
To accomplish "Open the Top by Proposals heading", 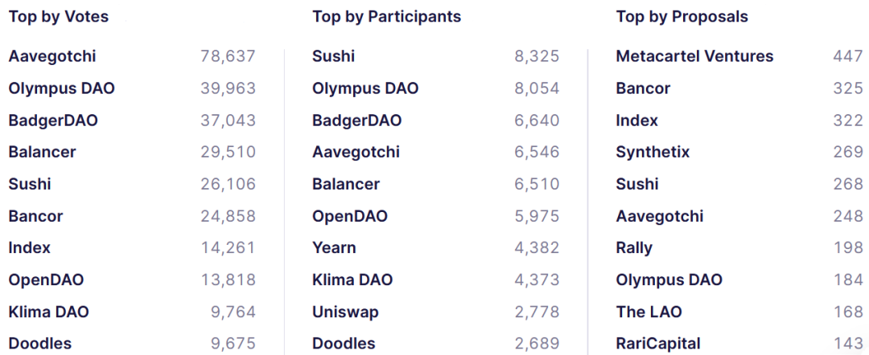I will point(682,17).
